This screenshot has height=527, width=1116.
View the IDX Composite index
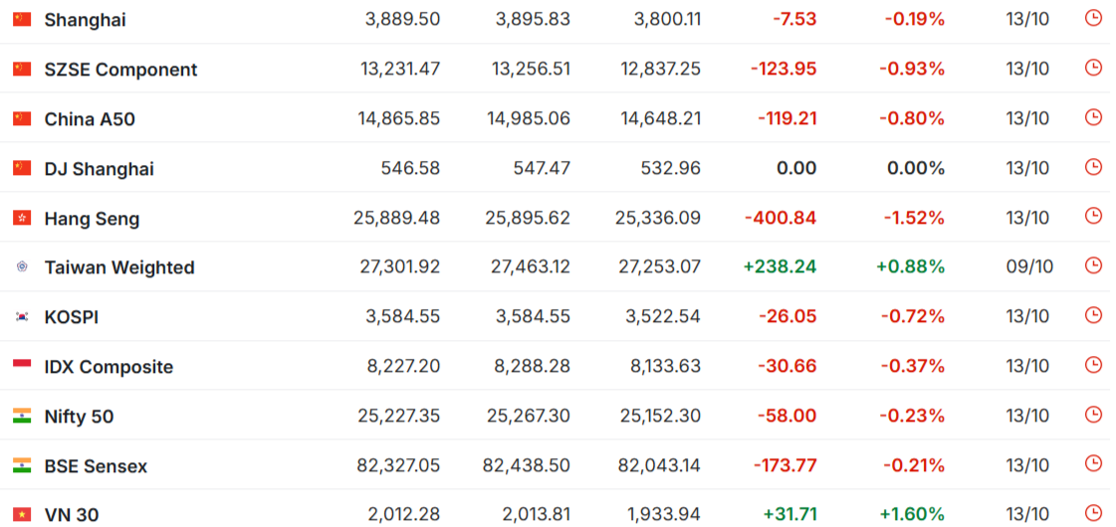(109, 367)
